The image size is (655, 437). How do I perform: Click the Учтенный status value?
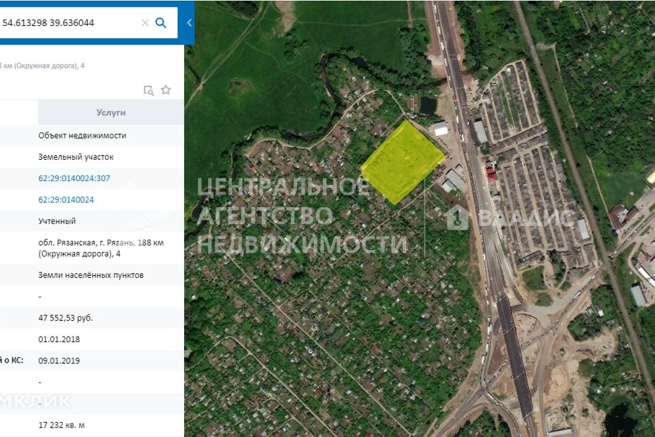pyautogui.click(x=57, y=221)
